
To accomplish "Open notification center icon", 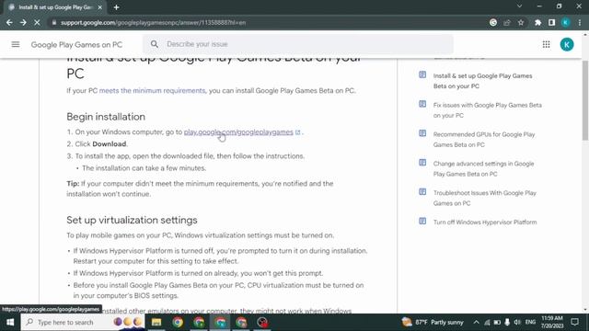I will pyautogui.click(x=574, y=322).
